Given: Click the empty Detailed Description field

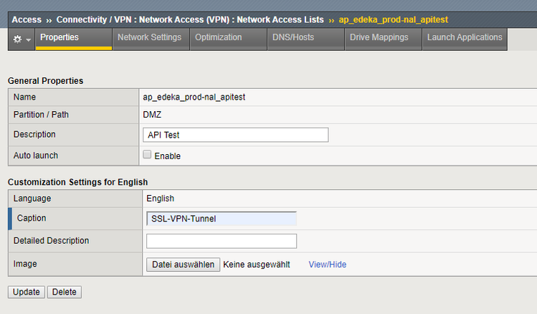Looking at the screenshot, I should (x=222, y=241).
